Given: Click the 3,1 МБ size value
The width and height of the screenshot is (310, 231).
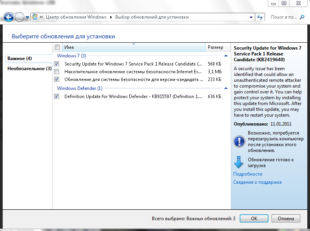Looking at the screenshot, I should pyautogui.click(x=215, y=72).
